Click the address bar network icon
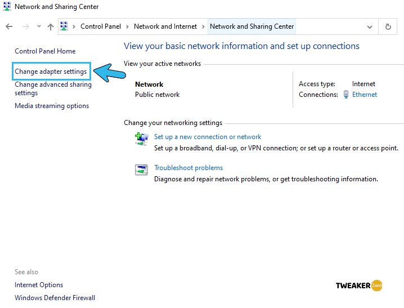Image resolution: width=404 pixels, height=308 pixels. (x=64, y=26)
